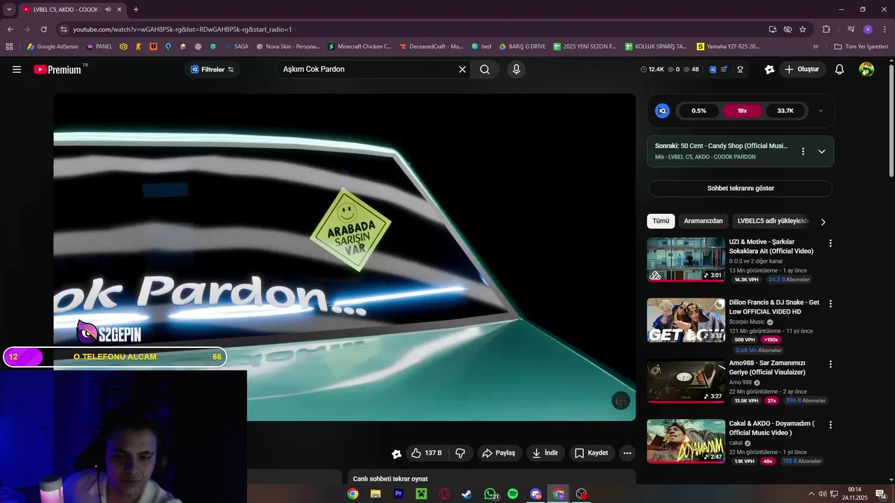Open options for Dillon Francis video

[x=831, y=304]
